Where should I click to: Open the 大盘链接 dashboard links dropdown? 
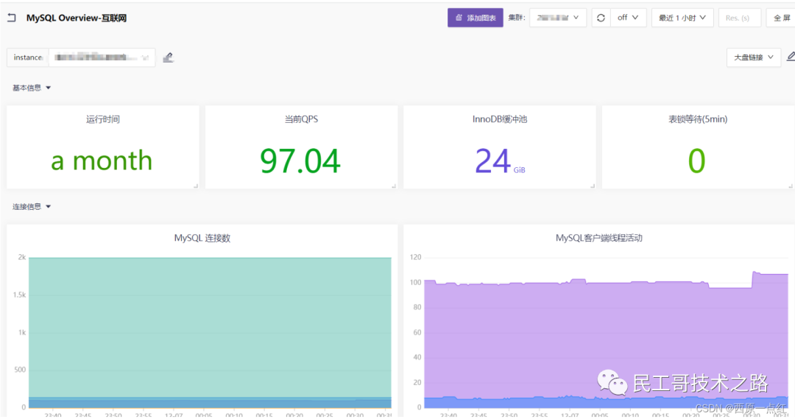(x=754, y=57)
